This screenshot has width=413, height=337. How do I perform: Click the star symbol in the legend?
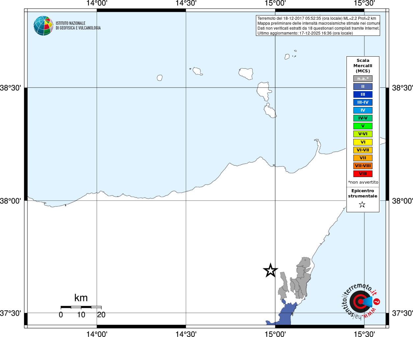[362, 205]
